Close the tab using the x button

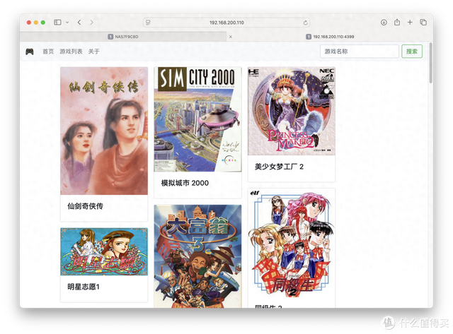pos(231,37)
